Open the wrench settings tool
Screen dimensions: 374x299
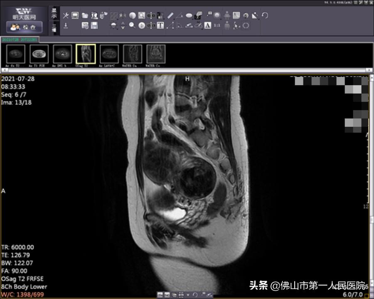[x=66, y=15]
